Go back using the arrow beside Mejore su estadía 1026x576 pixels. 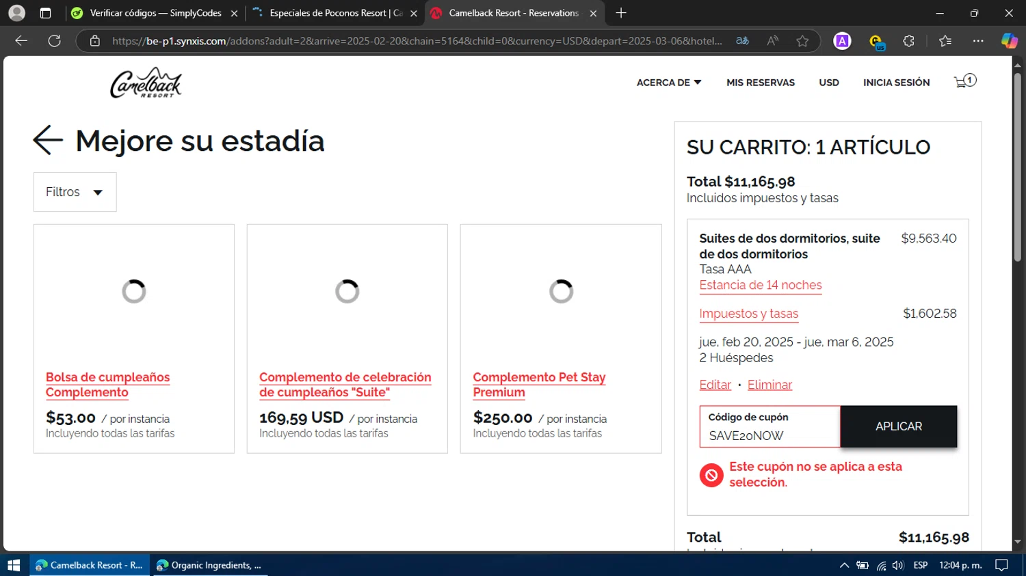(48, 140)
